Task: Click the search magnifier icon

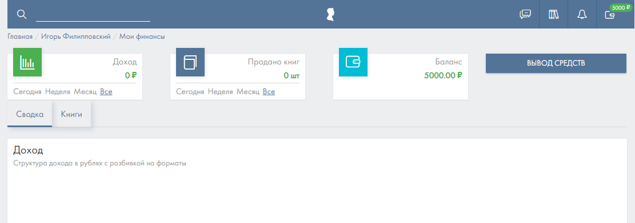Action: (22, 14)
